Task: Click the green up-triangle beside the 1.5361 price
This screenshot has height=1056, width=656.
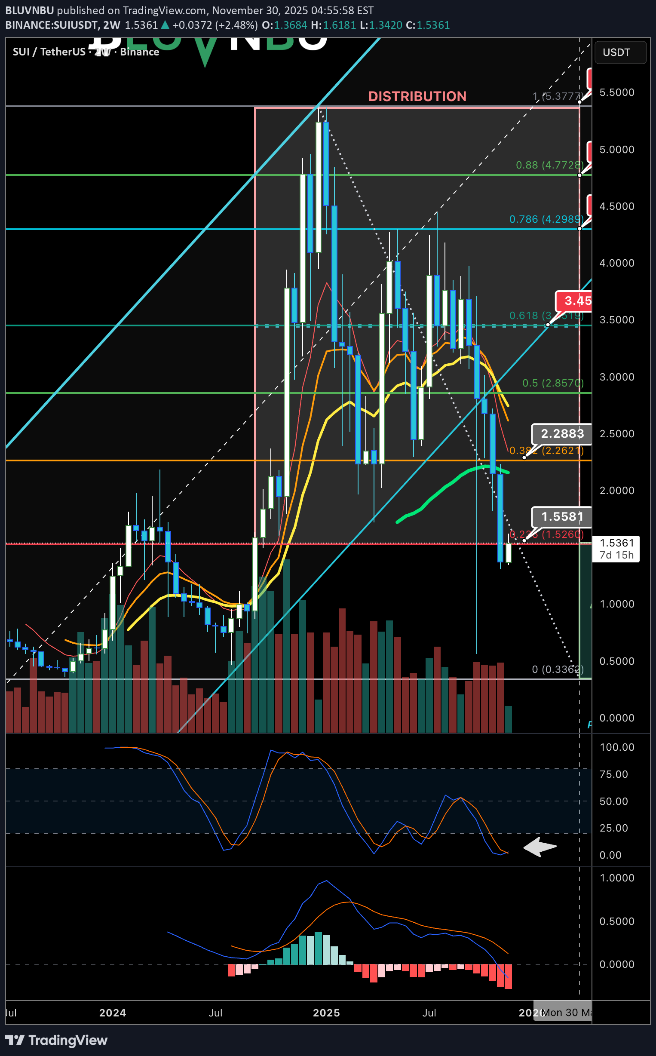Action: [x=165, y=25]
